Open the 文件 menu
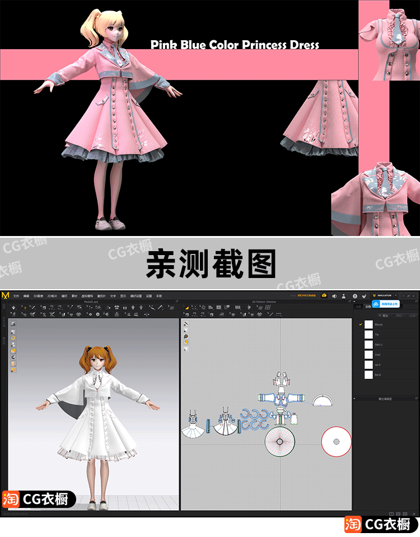This screenshot has height=537, width=420. tap(16, 296)
